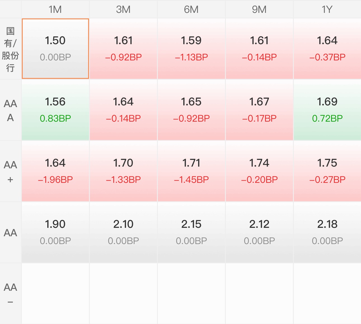Open the AAA 1M cell showing 0.83BP
Viewport: 361px width, 324px height.
55,110
